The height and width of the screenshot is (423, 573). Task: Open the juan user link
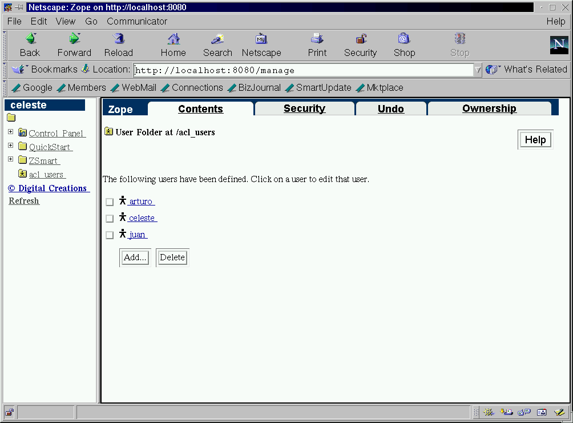click(138, 235)
